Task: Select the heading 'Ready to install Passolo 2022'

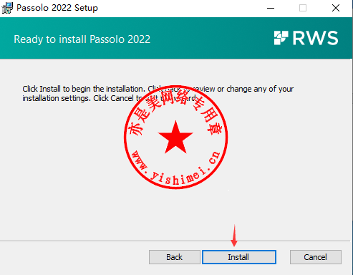Action: coord(82,39)
